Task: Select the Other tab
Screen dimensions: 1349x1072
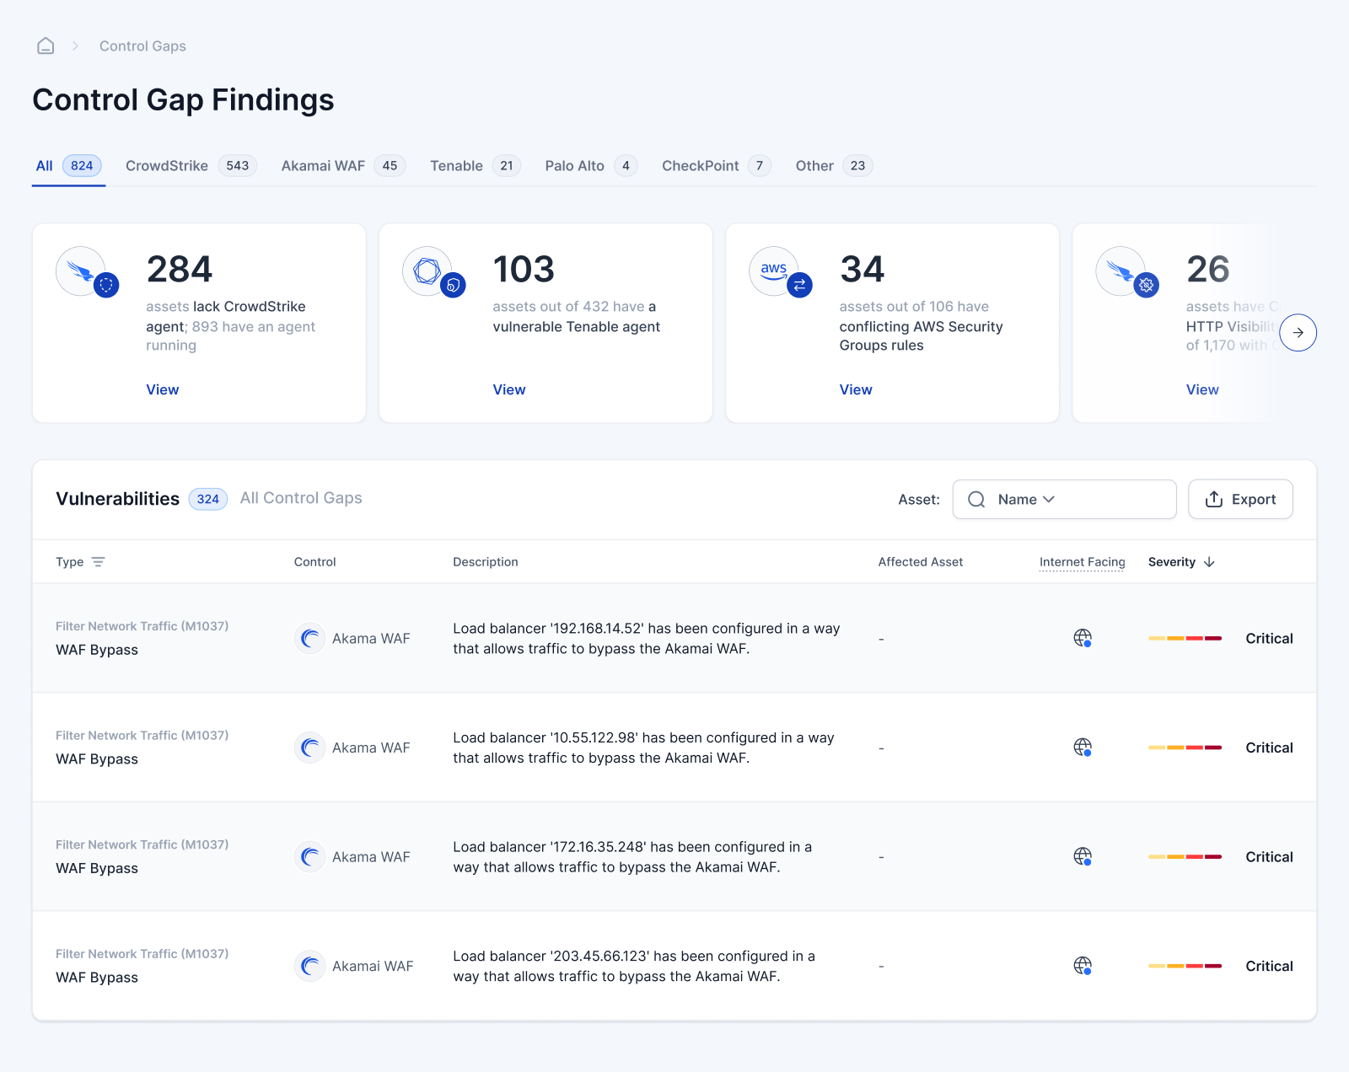Action: [x=834, y=166]
